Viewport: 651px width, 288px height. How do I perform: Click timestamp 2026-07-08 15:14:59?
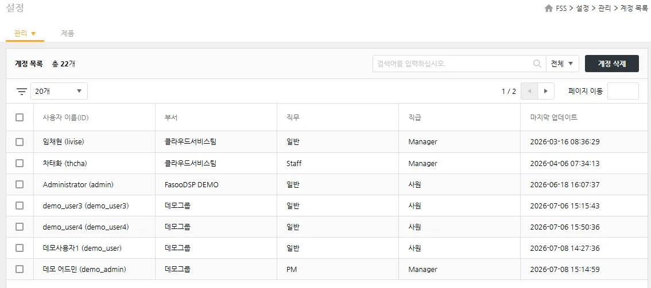pos(565,269)
